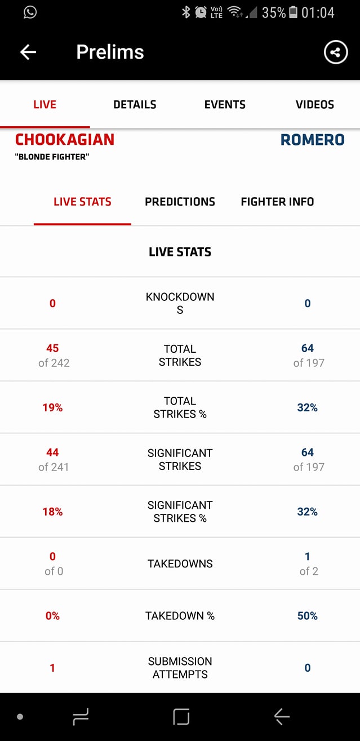360x741 pixels.
Task: Switch to the PREDICTIONS tab
Action: coord(180,201)
